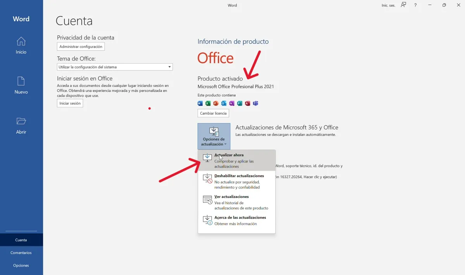Open Comentarios in the sidebar
465x275 pixels.
coord(21,253)
